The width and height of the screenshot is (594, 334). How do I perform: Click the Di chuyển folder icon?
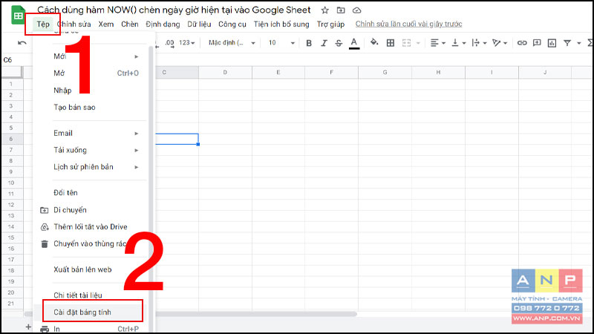45,210
